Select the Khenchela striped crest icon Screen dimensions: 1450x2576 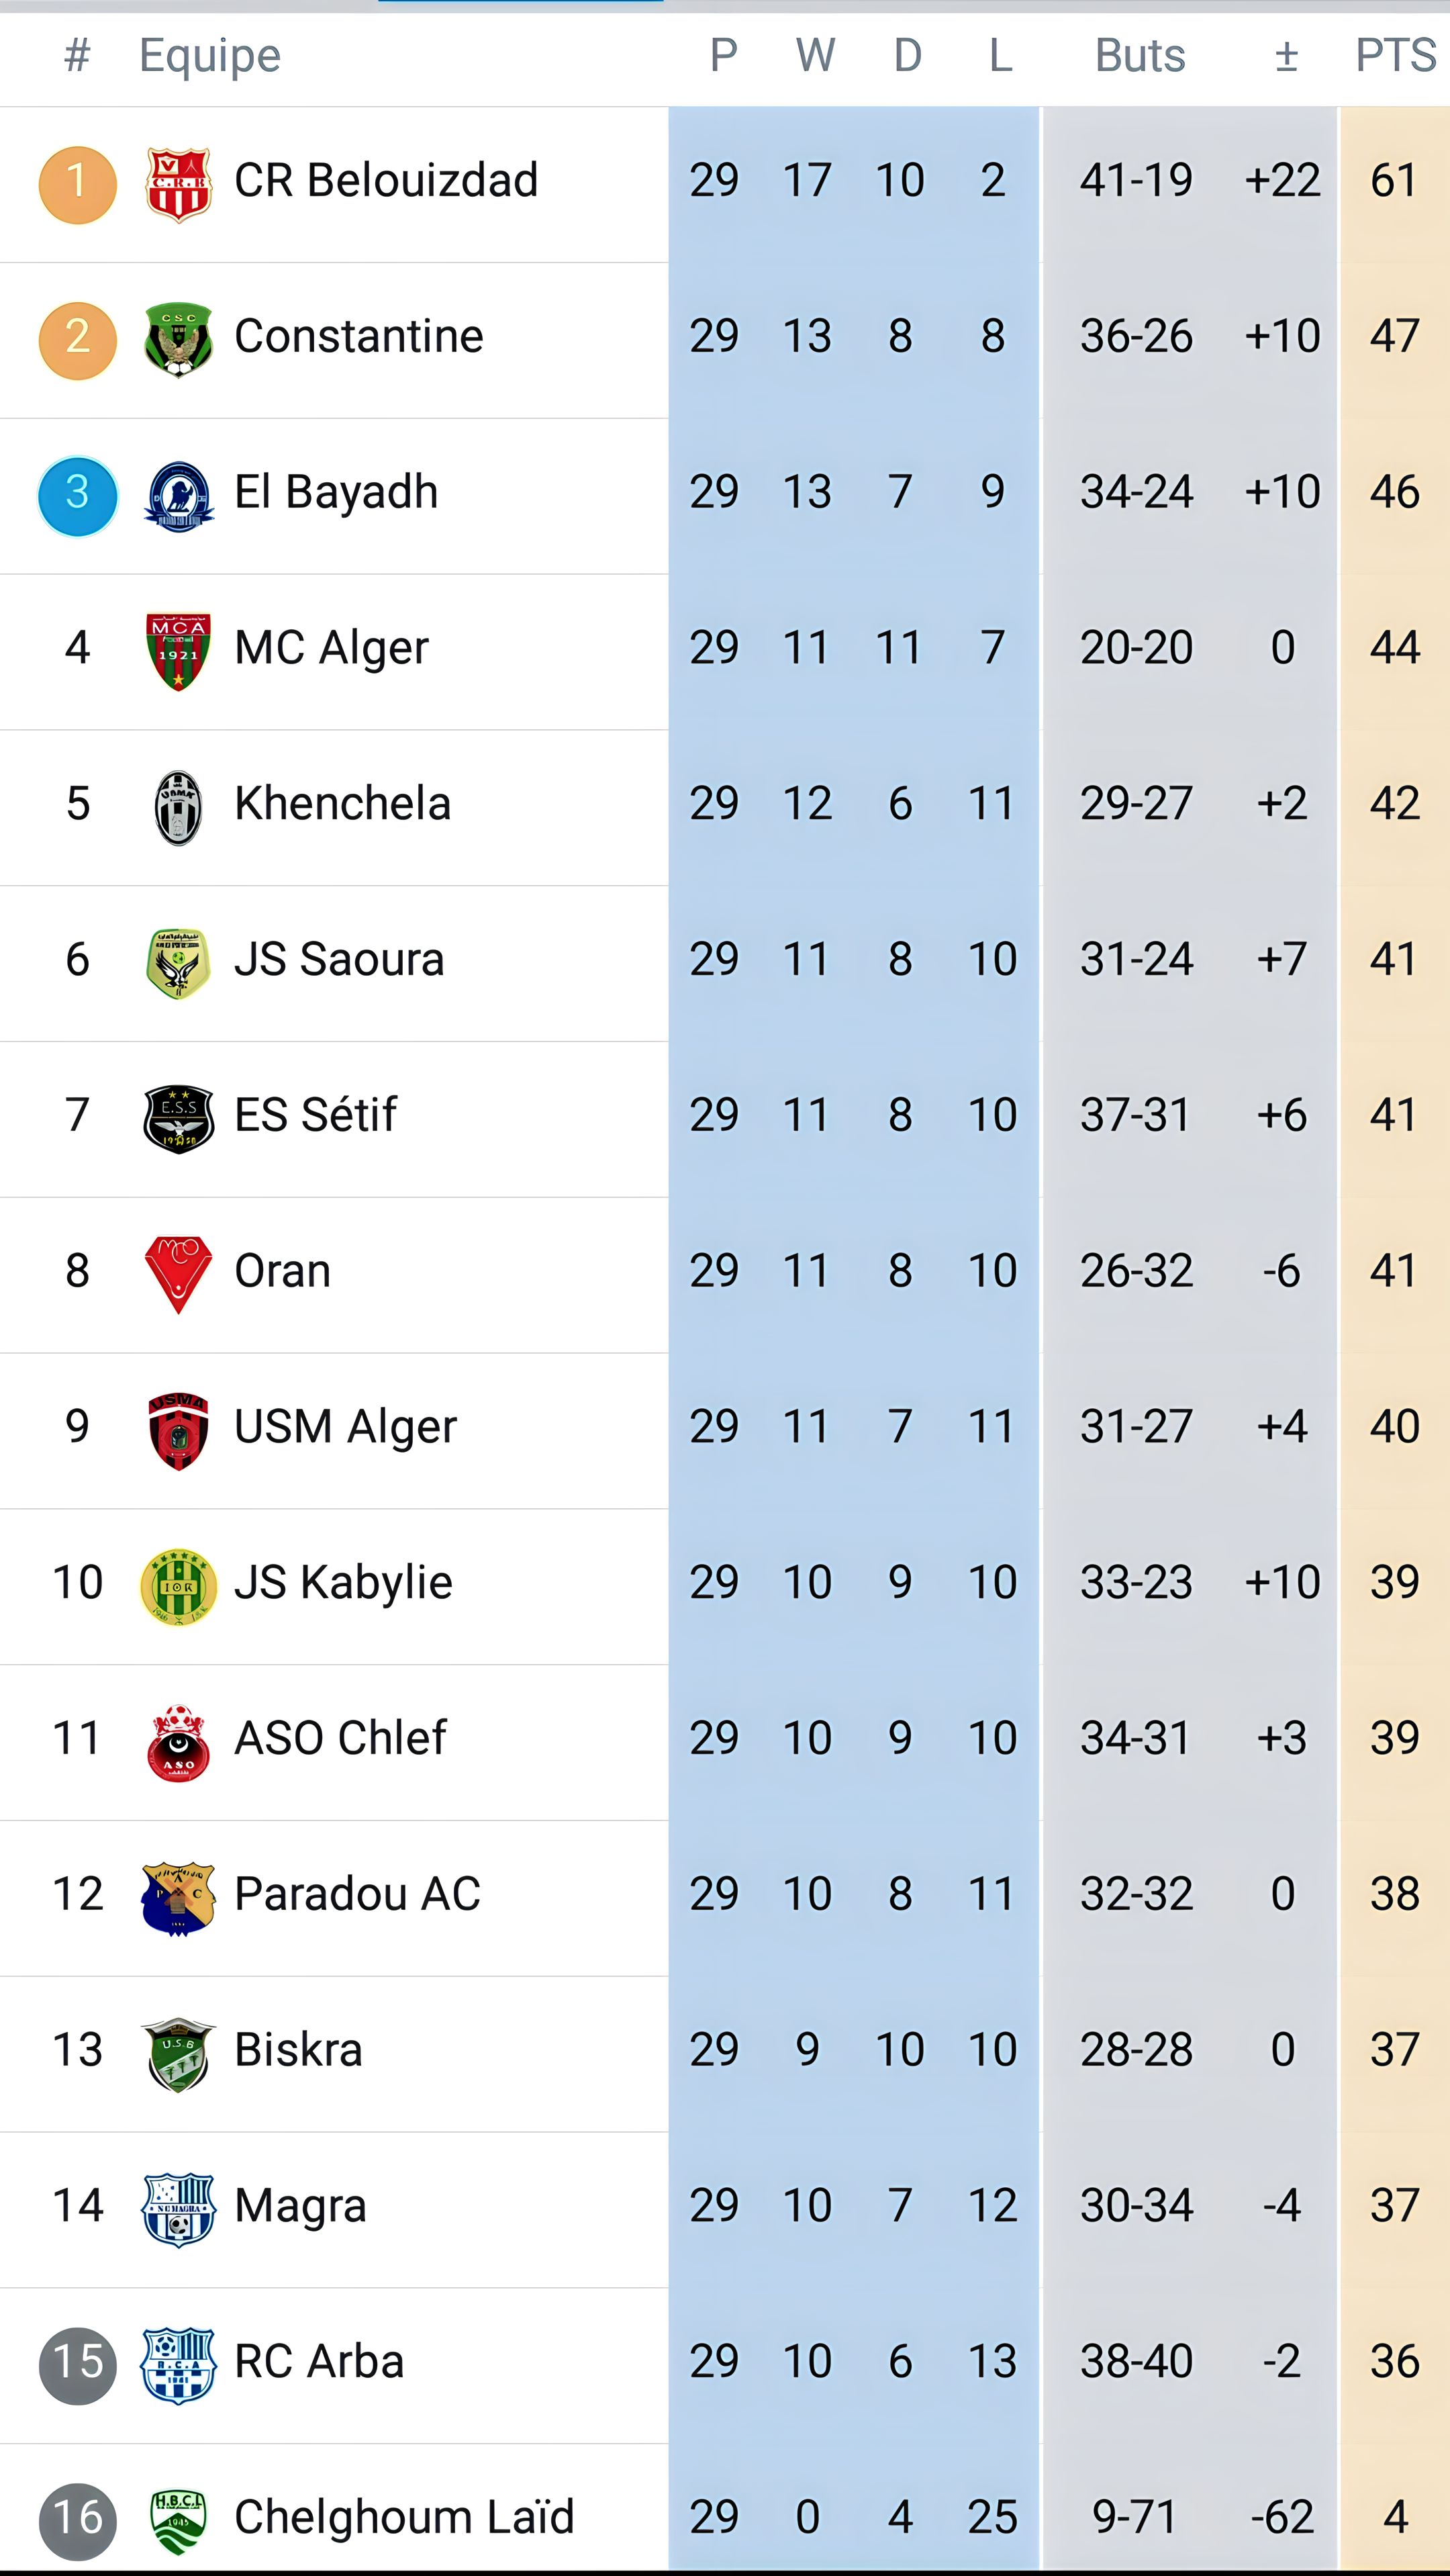(178, 807)
